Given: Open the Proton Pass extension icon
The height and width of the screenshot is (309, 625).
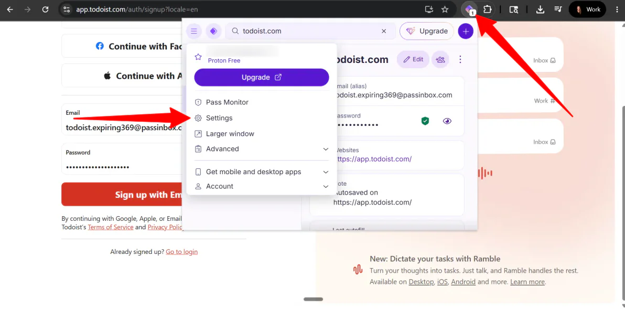Looking at the screenshot, I should coord(470,9).
